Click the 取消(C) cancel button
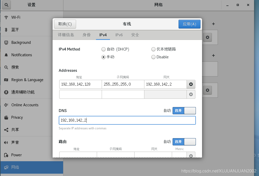The image size is (259, 176). tap(65, 24)
